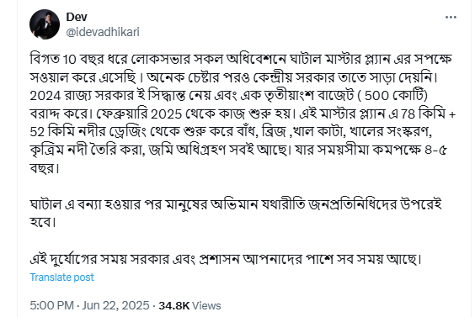Click the paragraph starting ঘাটাল এ বন্যা

(x=236, y=214)
